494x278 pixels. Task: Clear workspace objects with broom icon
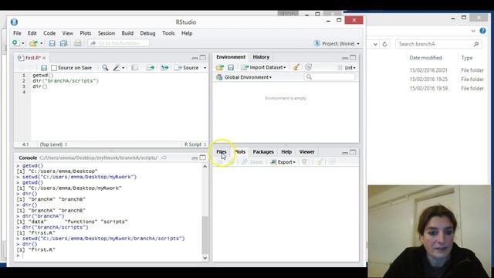[296, 67]
